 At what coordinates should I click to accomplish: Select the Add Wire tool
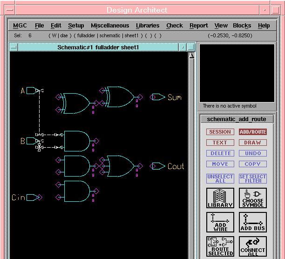[220, 222]
